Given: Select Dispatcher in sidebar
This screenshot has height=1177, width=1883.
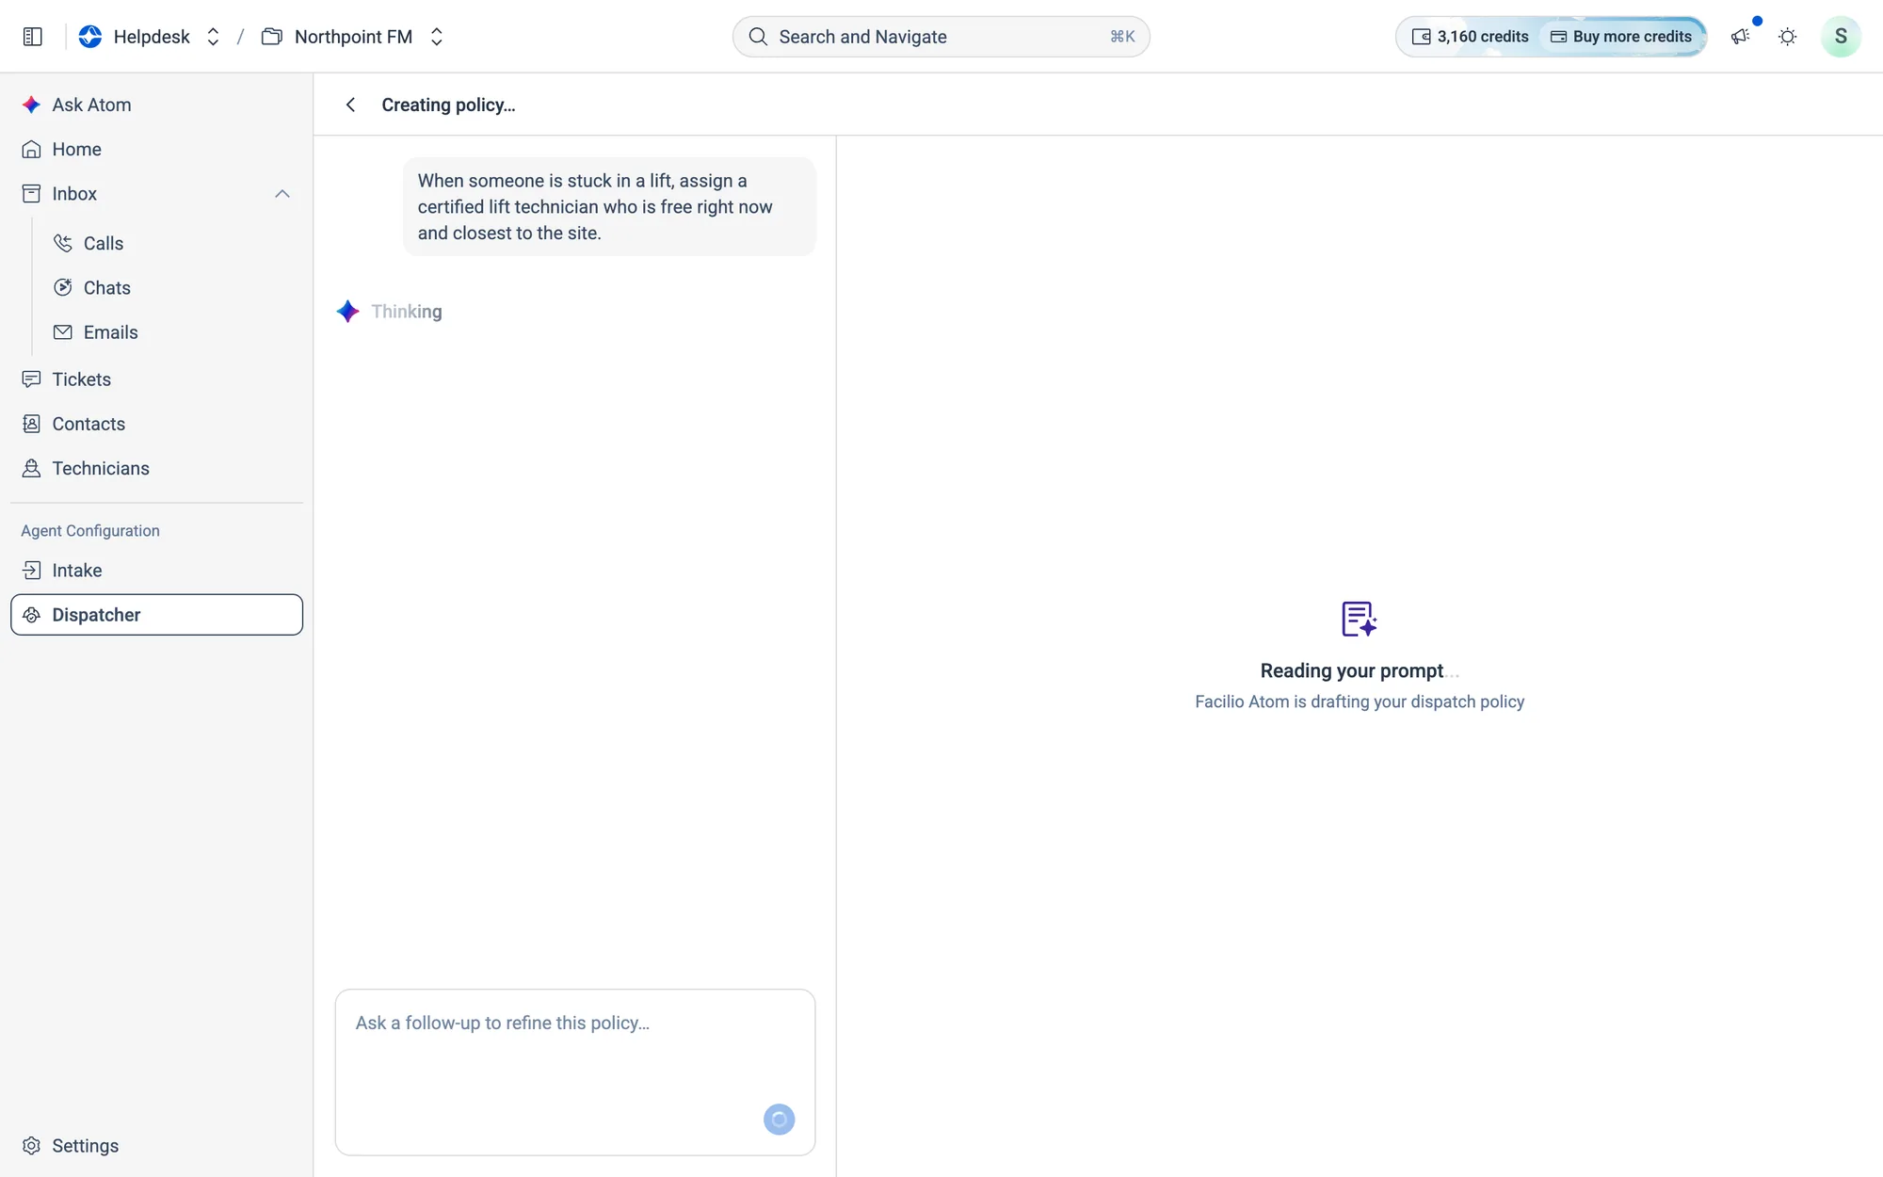Looking at the screenshot, I should (156, 615).
